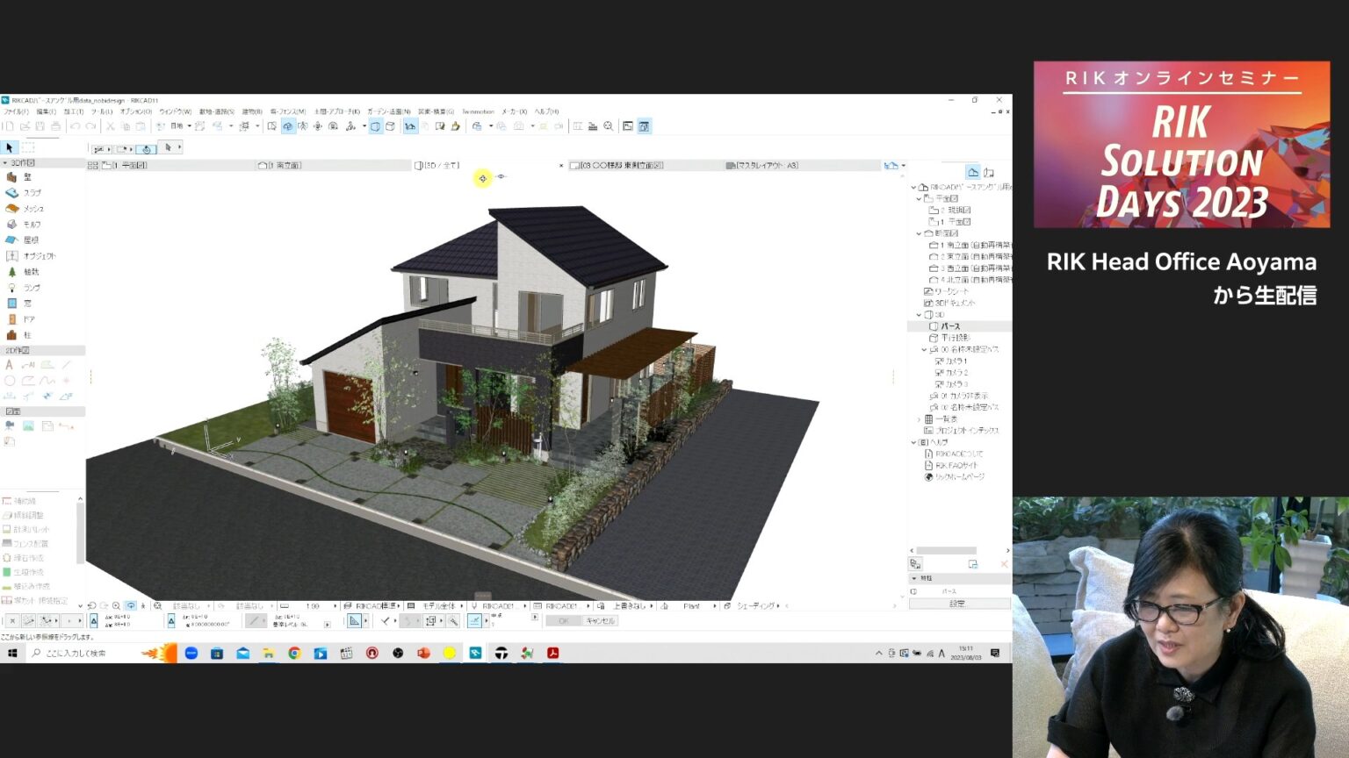The width and height of the screenshot is (1349, 758).
Task: Select the Arrow selection tool
Action: (10, 148)
